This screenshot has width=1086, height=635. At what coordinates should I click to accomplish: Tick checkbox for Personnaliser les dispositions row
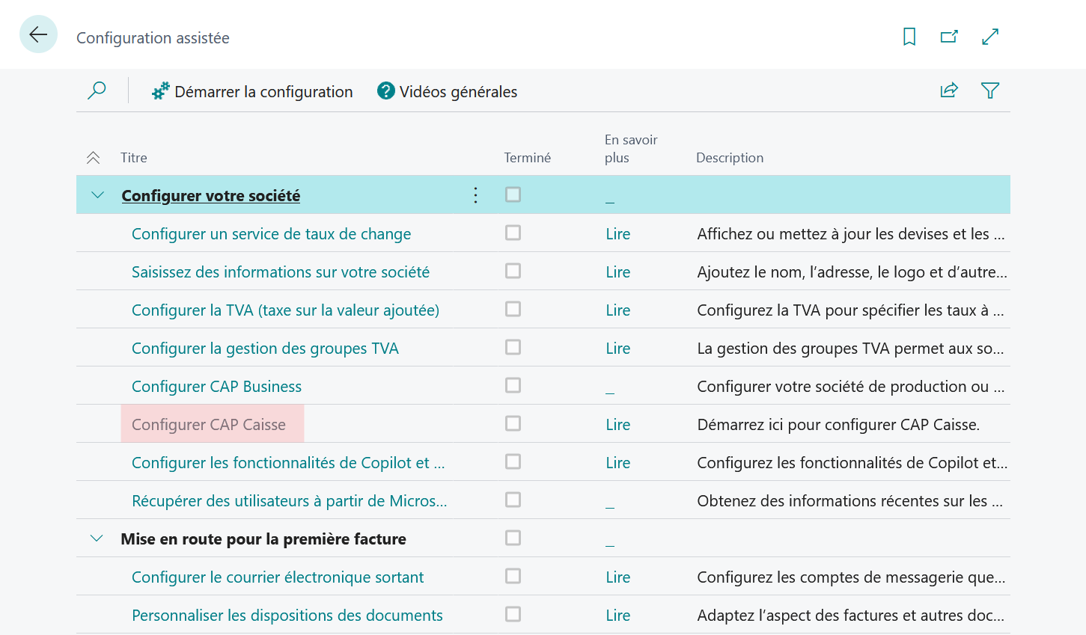click(513, 614)
